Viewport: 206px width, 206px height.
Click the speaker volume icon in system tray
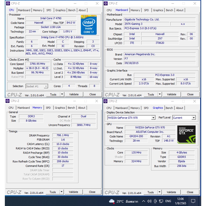tap(149, 201)
